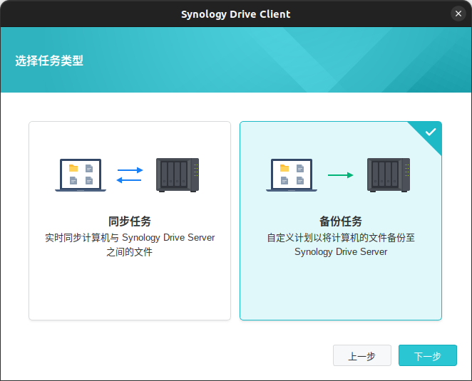Click the checkmark badge on backup card

[x=431, y=132]
